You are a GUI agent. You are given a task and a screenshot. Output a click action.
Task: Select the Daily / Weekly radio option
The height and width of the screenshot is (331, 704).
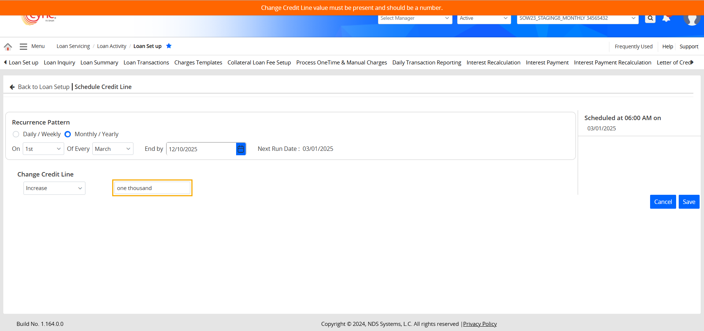16,134
